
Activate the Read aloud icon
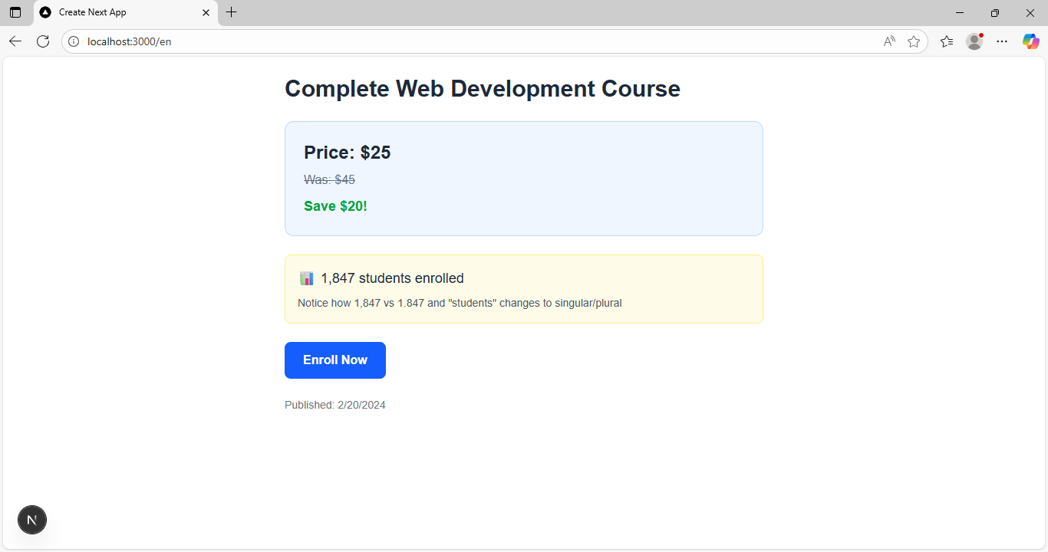click(889, 41)
